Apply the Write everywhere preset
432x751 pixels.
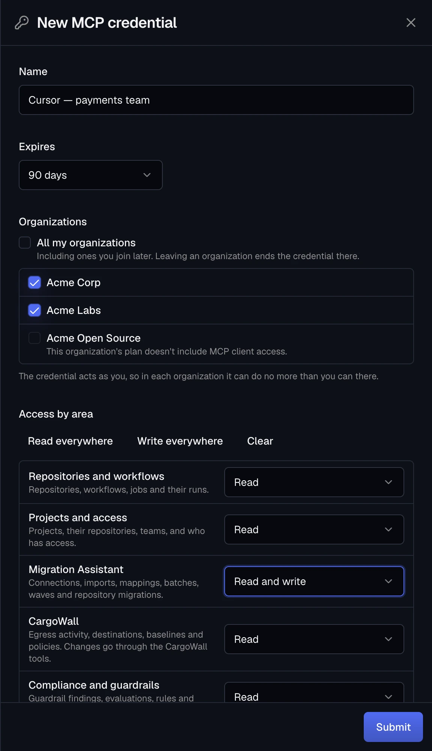click(180, 441)
